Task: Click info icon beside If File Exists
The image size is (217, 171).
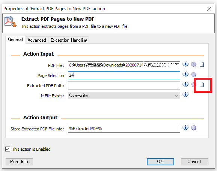Action: coord(185,95)
